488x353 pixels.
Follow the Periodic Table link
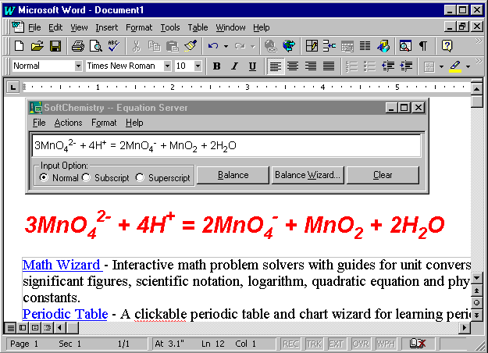pyautogui.click(x=65, y=314)
